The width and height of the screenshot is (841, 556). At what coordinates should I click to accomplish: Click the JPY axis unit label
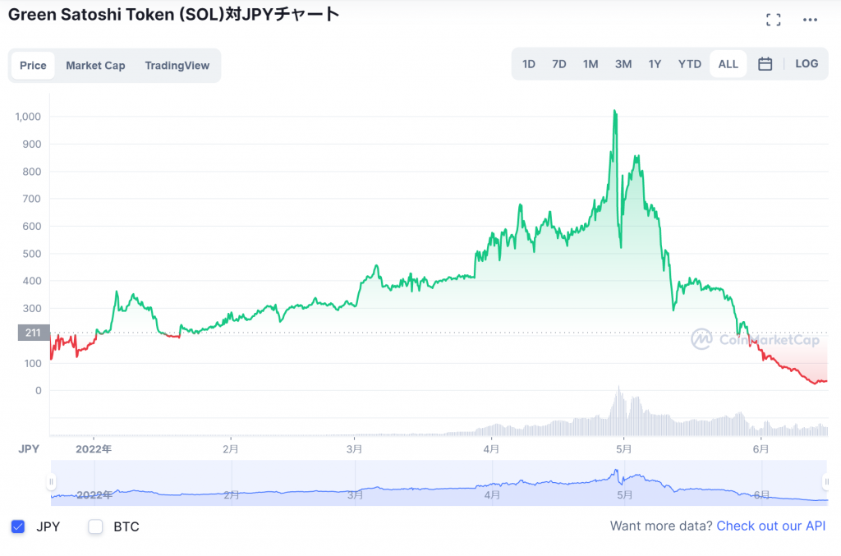[29, 448]
